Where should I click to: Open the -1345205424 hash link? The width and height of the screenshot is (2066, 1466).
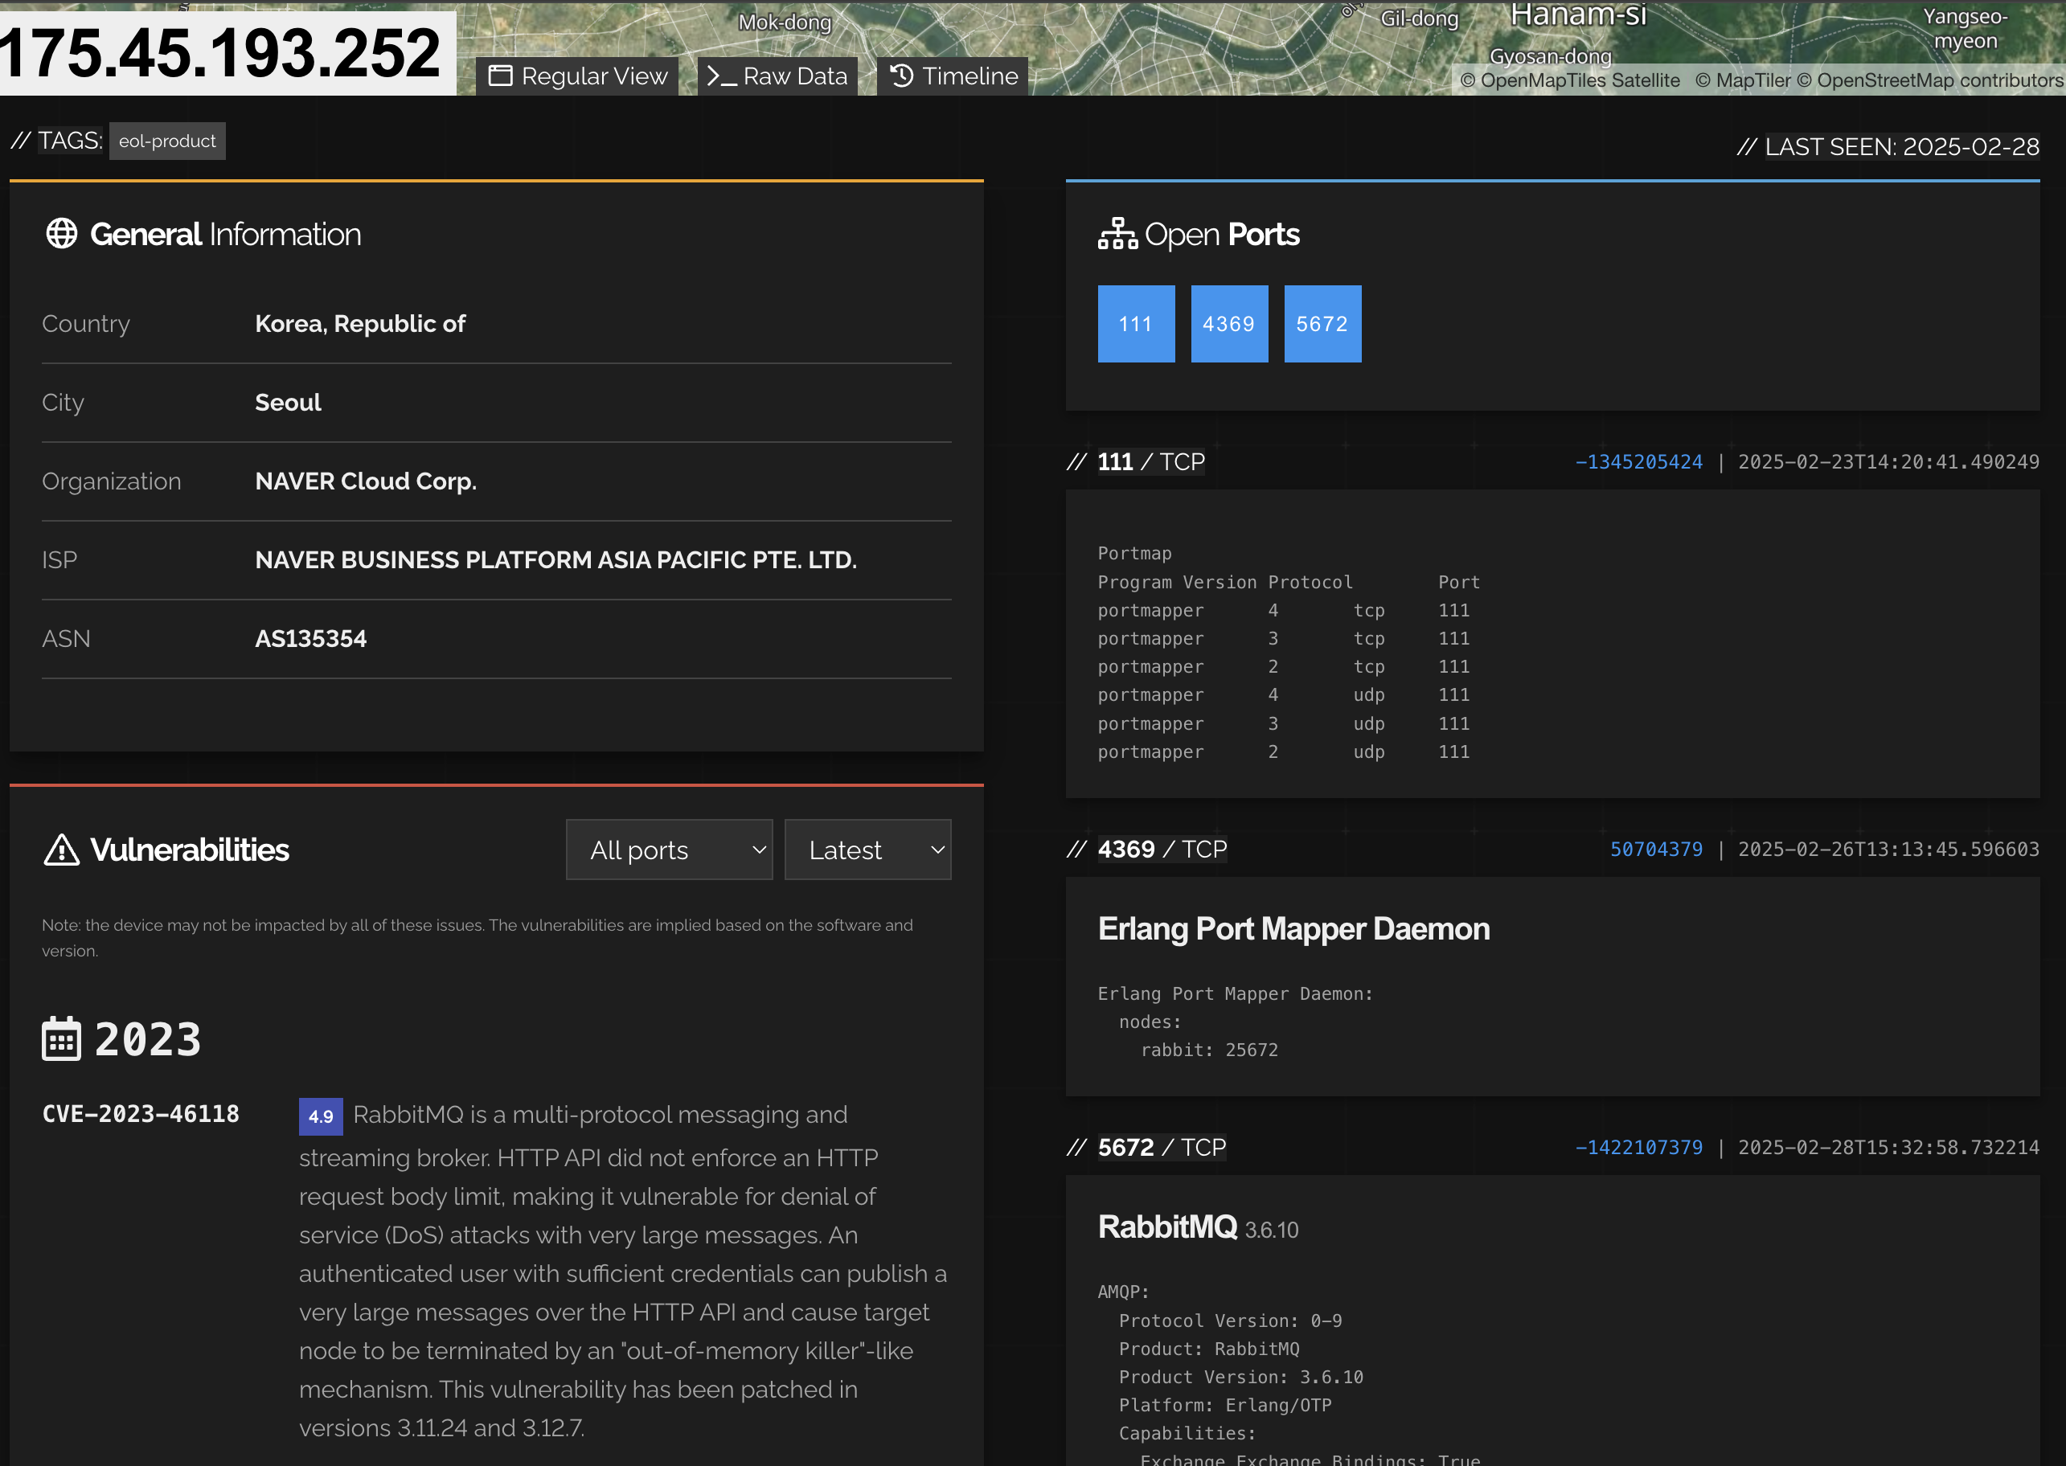[1638, 462]
